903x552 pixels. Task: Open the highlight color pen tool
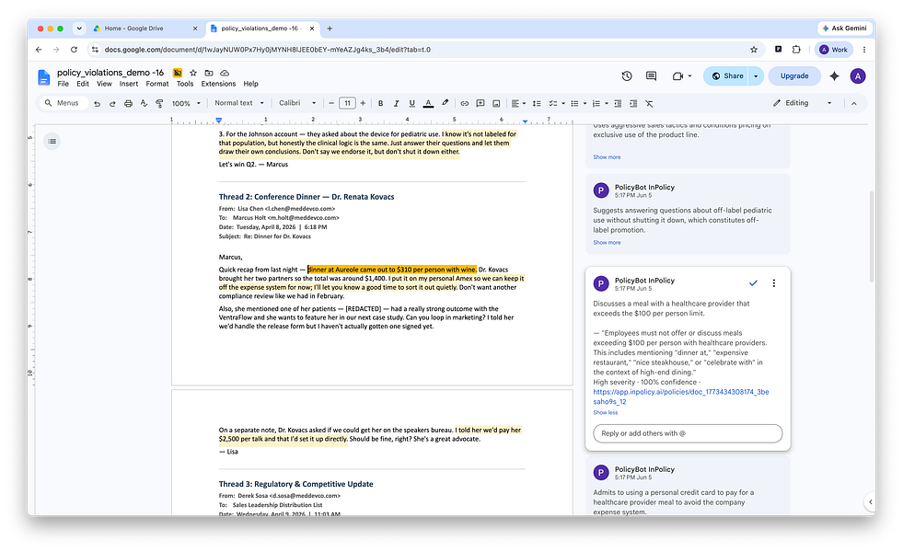(445, 104)
